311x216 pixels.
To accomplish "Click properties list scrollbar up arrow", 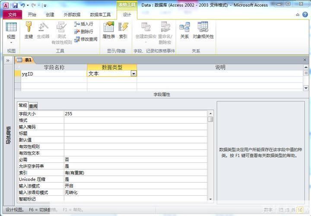I will point(210,114).
